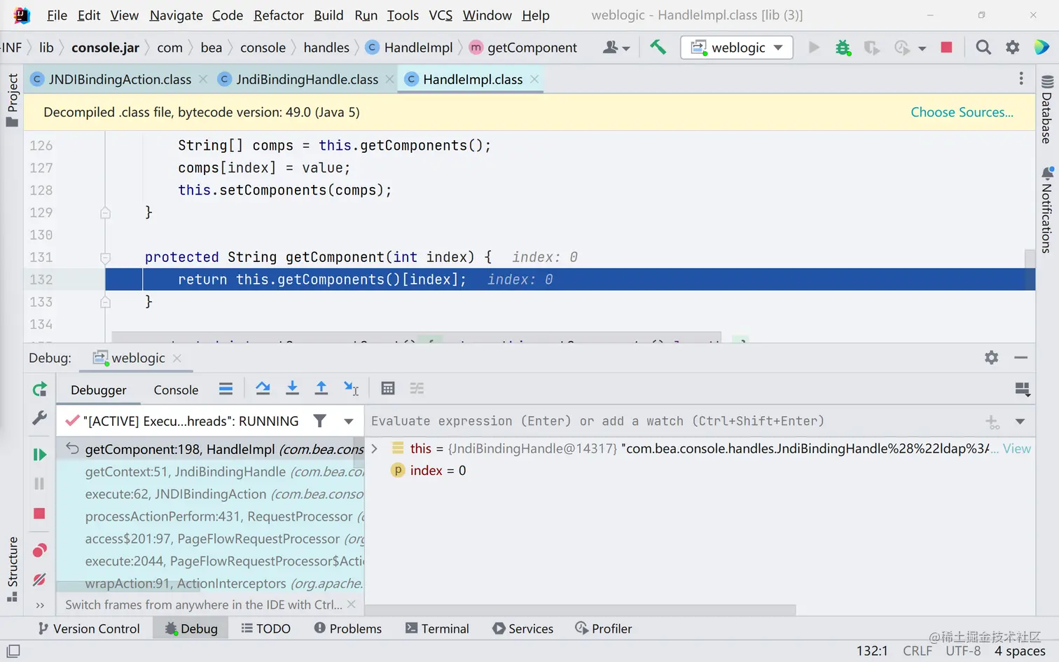
Task: Click HandleImpl in the navigation breadcrumb
Action: tap(418, 47)
